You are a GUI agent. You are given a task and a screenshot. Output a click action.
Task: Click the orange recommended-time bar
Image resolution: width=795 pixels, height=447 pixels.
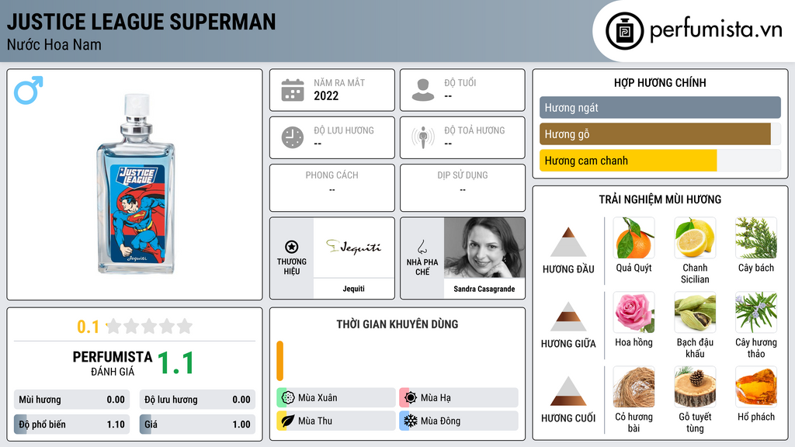[x=279, y=361]
